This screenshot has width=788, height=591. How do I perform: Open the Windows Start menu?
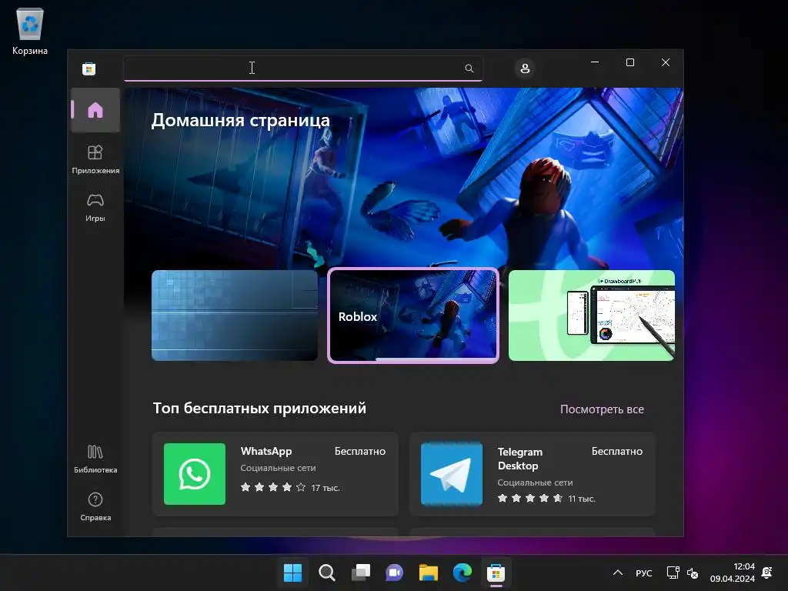point(292,573)
